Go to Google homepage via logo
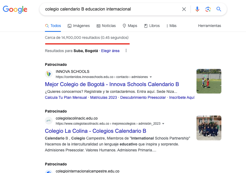 pyautogui.click(x=15, y=9)
